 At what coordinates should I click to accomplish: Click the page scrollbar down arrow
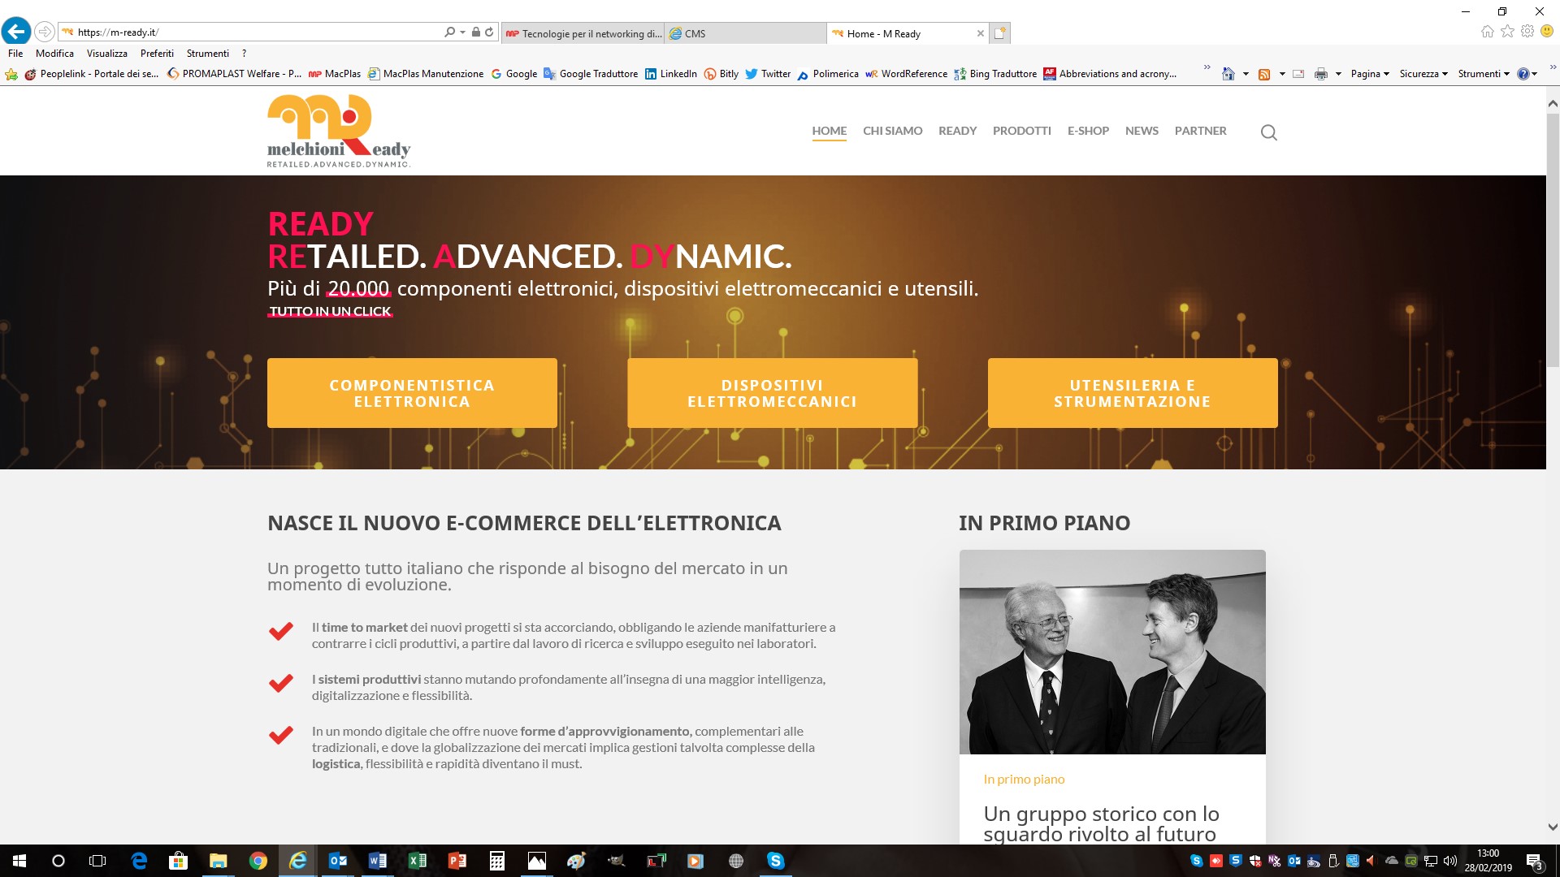1553,827
